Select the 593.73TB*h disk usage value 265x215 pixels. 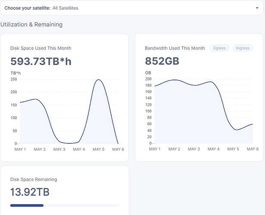click(41, 61)
